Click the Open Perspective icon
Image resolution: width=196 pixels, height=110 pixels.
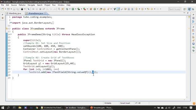click(184, 9)
